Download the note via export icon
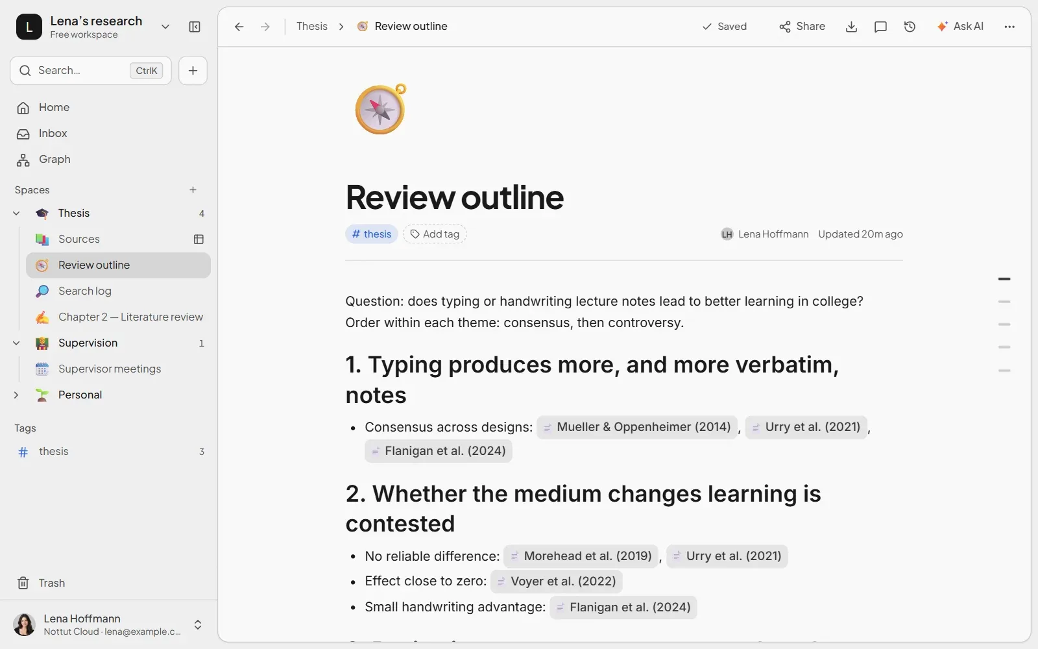Screen dimensions: 1038x649 [852, 27]
